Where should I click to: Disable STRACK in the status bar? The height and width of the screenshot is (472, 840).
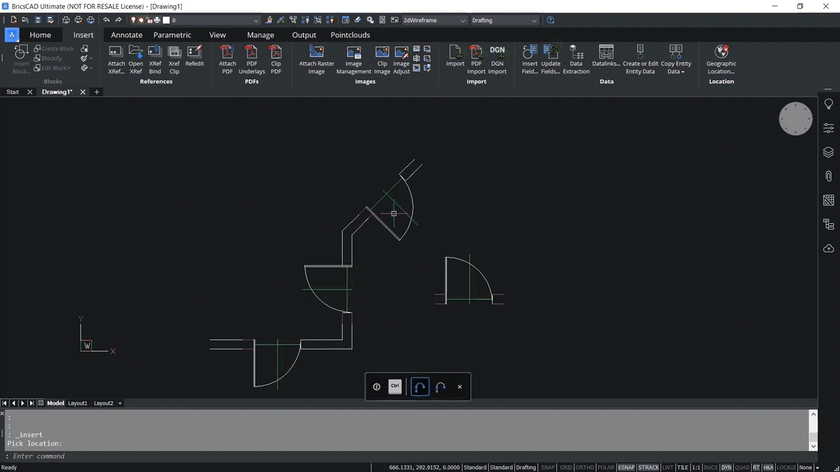tap(649, 467)
